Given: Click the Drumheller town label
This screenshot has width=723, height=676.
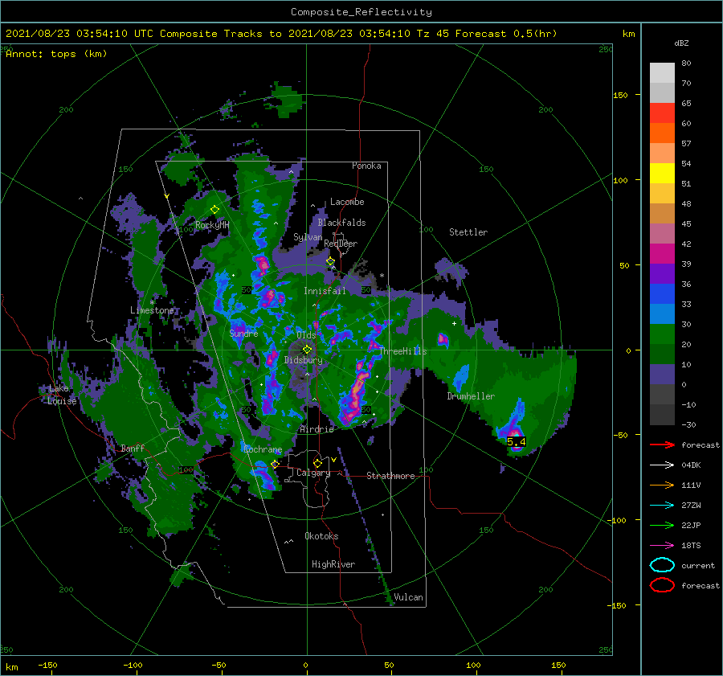Looking at the screenshot, I should (x=471, y=396).
